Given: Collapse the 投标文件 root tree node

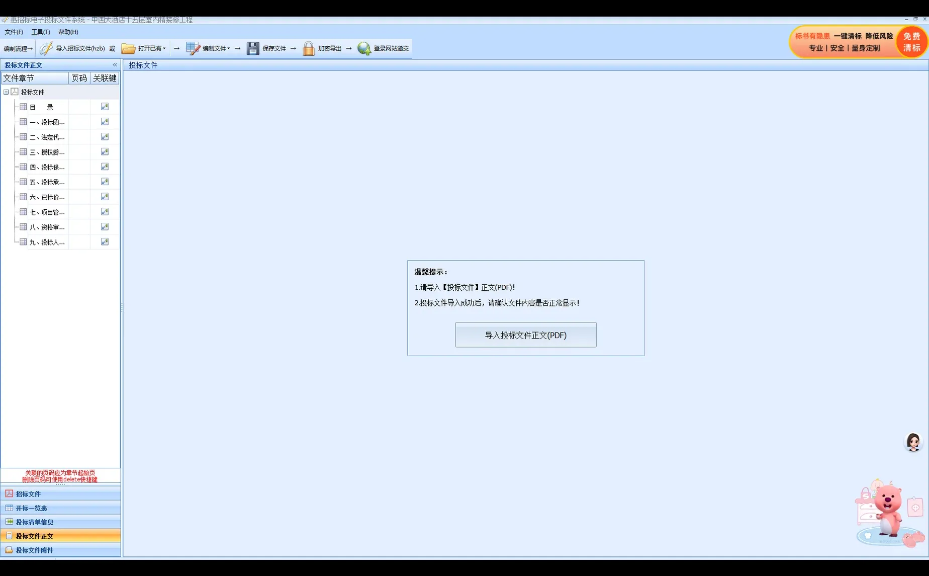Looking at the screenshot, I should click(x=6, y=92).
